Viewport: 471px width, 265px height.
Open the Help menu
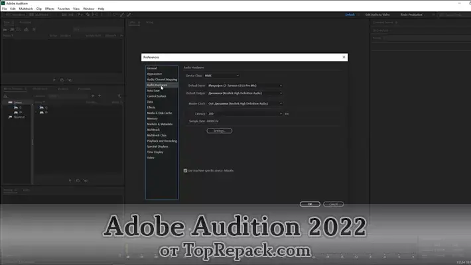tap(101, 9)
